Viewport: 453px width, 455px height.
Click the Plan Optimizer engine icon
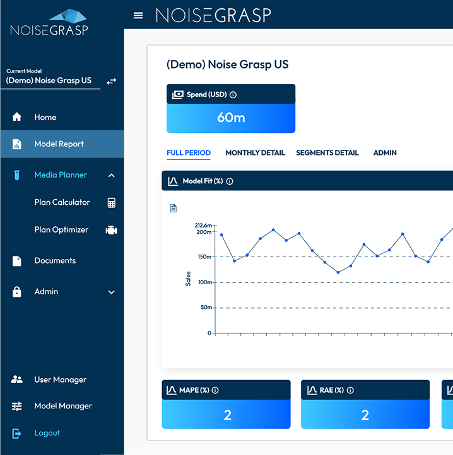point(112,230)
